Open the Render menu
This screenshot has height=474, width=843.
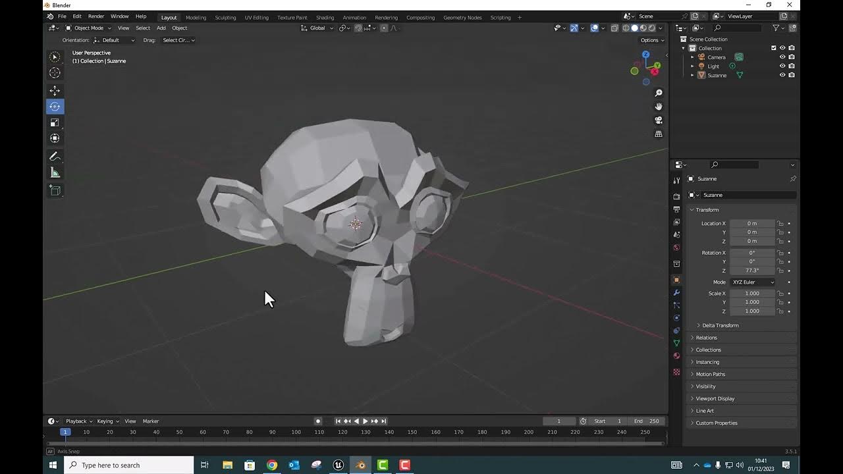pos(96,16)
